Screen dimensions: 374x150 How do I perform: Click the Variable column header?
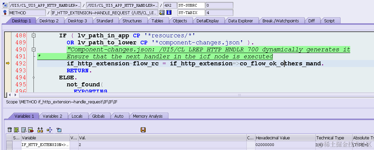pyautogui.click(x=46, y=138)
